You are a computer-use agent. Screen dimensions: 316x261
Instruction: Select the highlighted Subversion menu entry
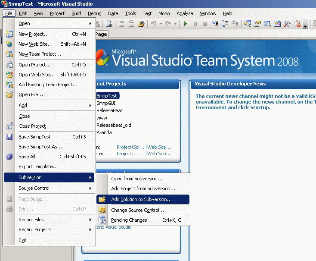(x=49, y=177)
